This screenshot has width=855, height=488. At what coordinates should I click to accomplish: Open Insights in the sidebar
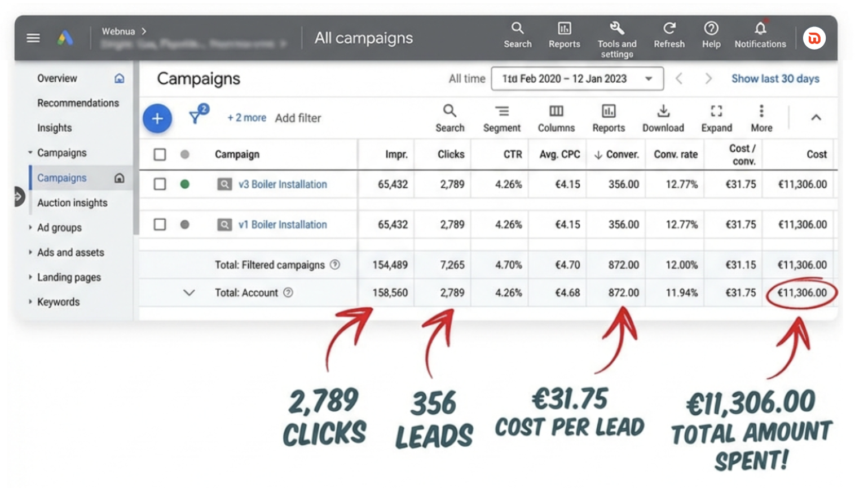(x=54, y=128)
